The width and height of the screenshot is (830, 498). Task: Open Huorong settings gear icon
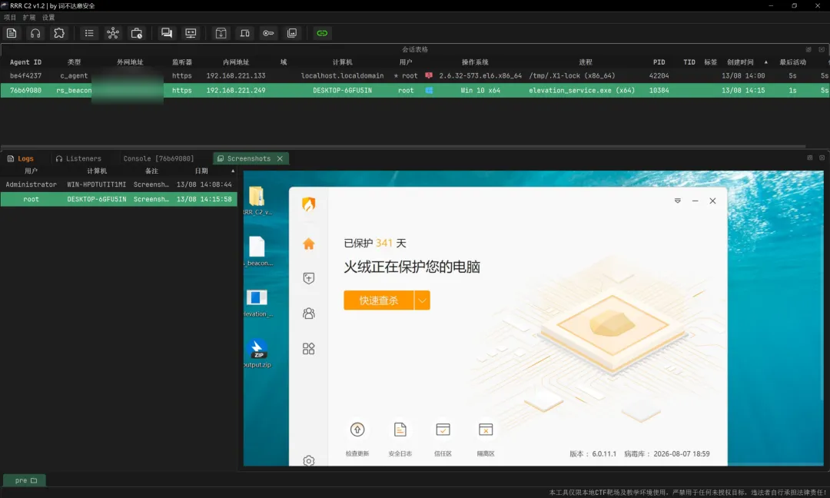pos(309,461)
